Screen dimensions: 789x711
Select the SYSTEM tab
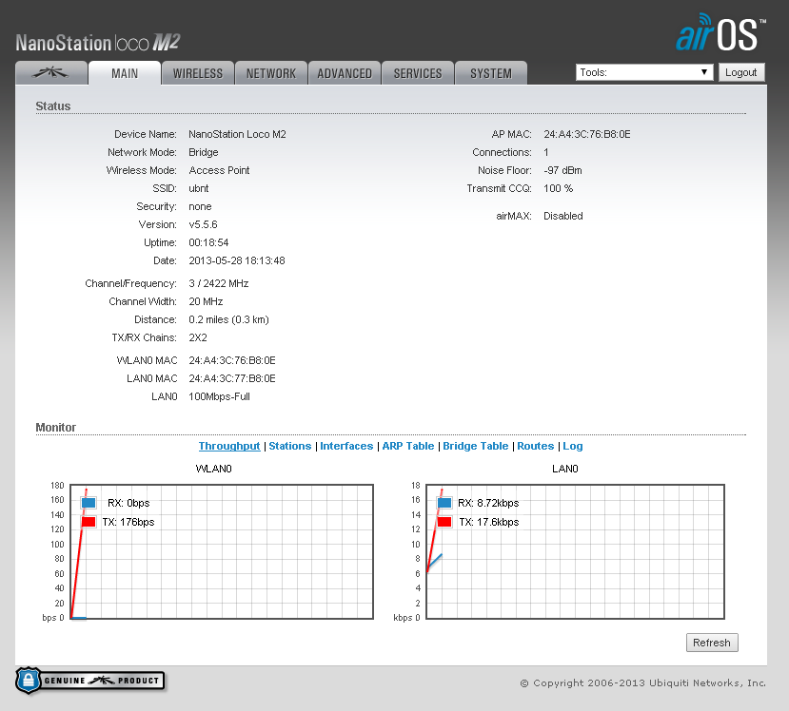tap(491, 73)
